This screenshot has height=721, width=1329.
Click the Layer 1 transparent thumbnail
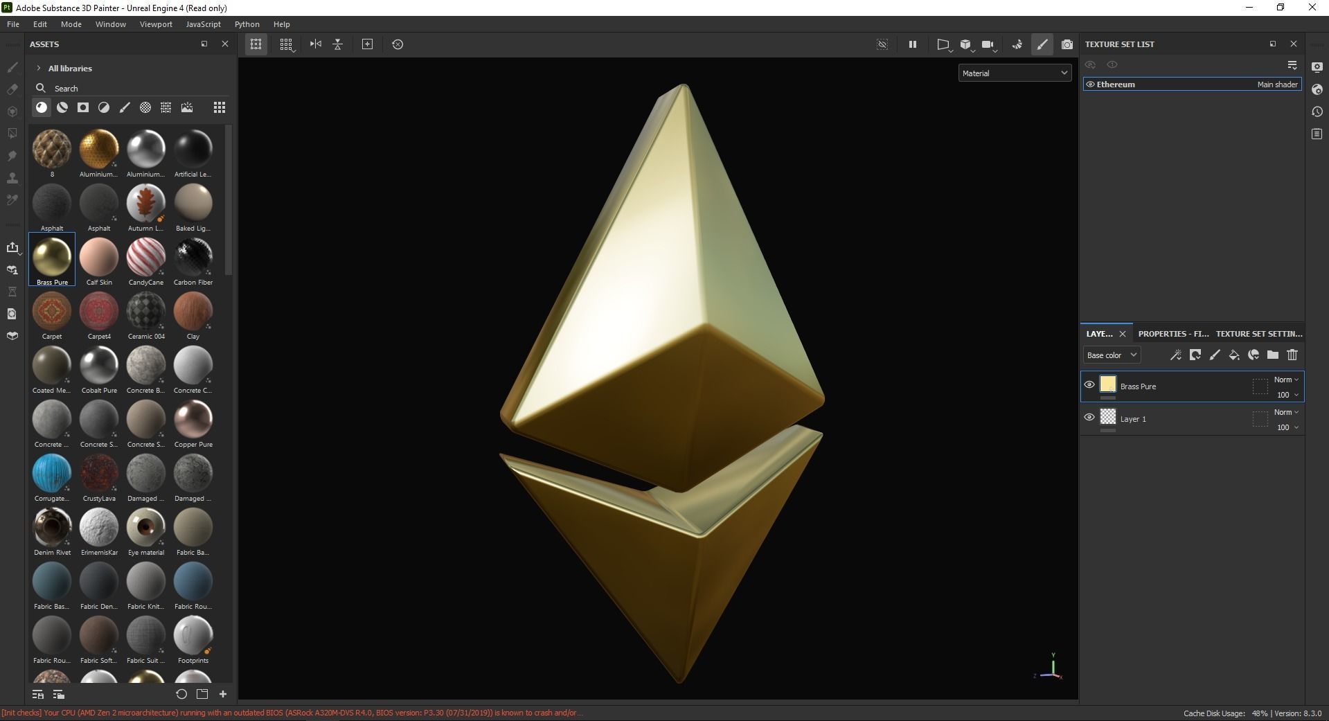coord(1108,417)
